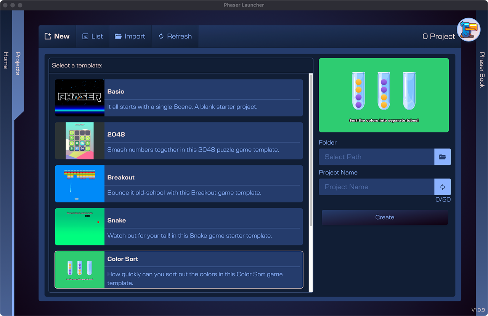Click the Import open-folder icon
Image resolution: width=488 pixels, height=316 pixels.
coord(118,36)
